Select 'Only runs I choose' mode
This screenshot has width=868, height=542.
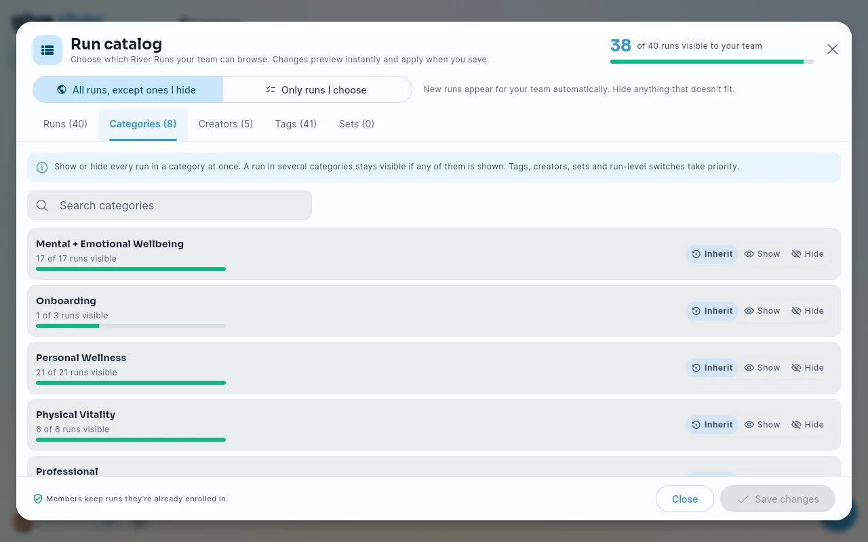pyautogui.click(x=317, y=89)
